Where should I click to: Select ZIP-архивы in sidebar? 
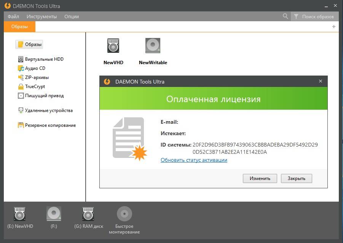click(37, 77)
